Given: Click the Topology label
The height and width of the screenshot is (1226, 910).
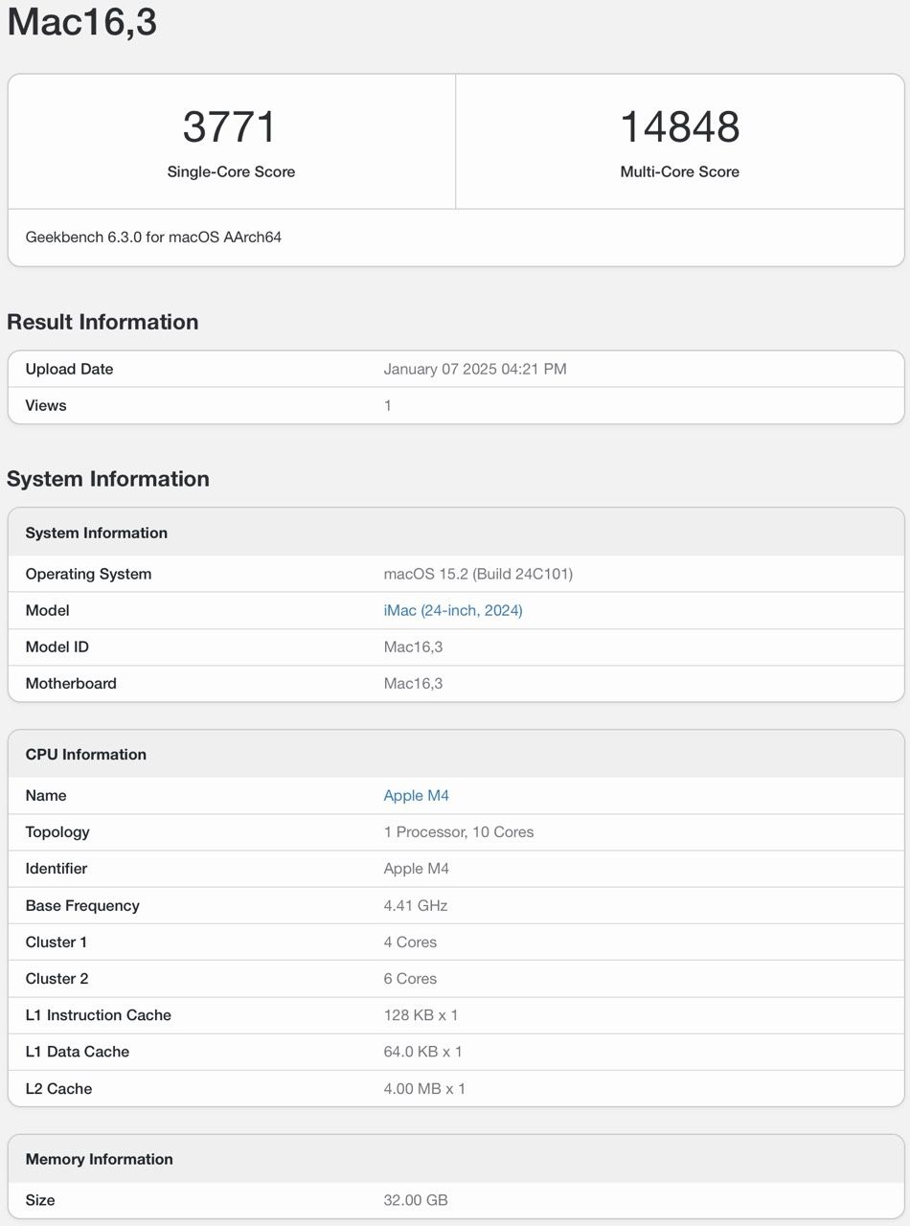Looking at the screenshot, I should pos(57,831).
